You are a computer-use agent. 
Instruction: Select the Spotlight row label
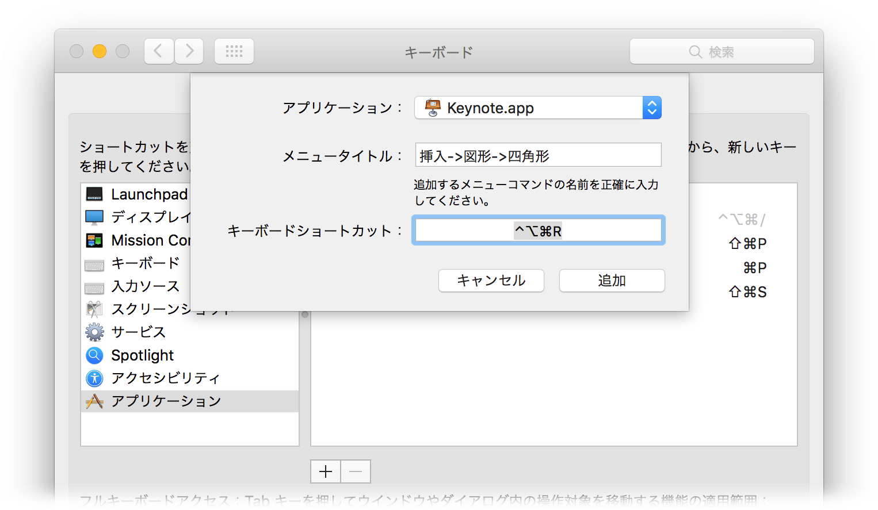(x=143, y=355)
